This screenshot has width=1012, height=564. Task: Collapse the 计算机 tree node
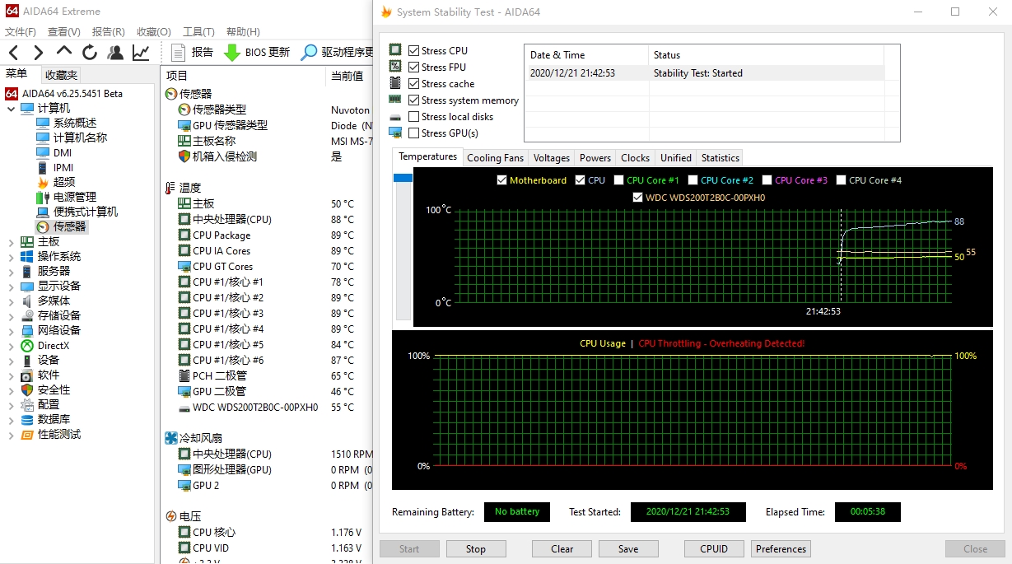[x=11, y=108]
